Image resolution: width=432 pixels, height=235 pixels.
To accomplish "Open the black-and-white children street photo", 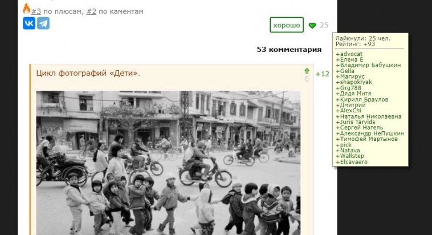I will click(168, 163).
